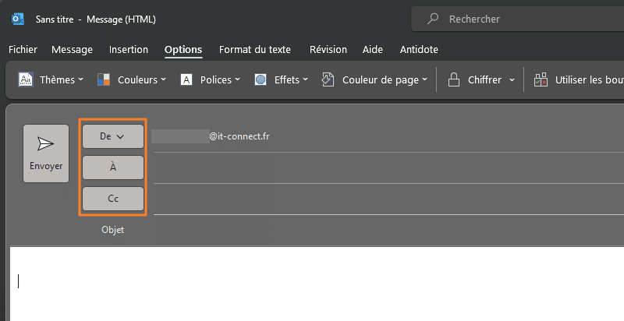
Task: Expand the Couleur de page dropdown arrow
Action: (424, 79)
